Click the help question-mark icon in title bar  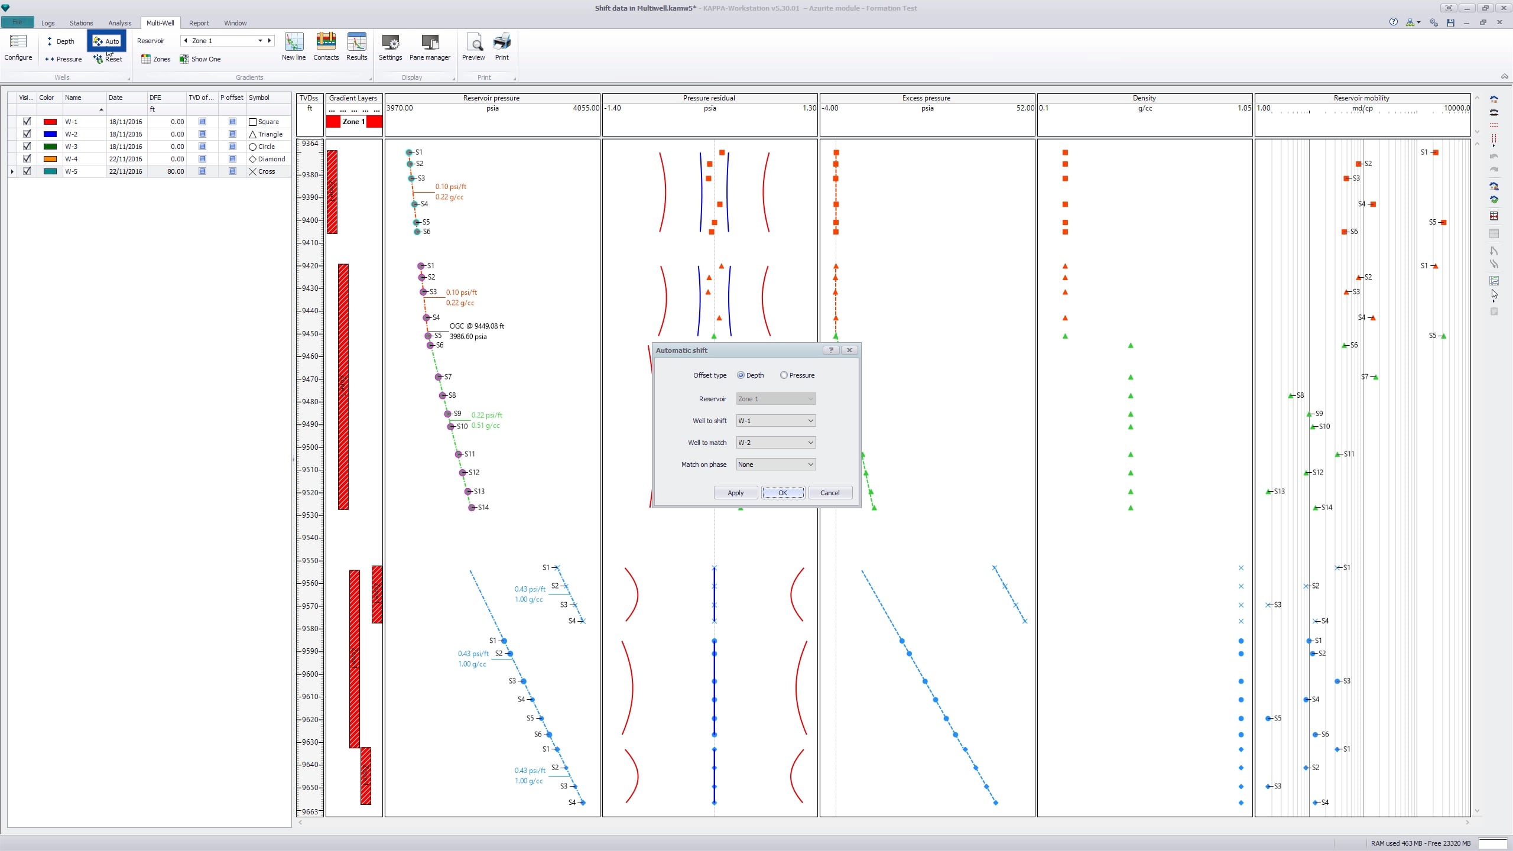click(x=1394, y=22)
